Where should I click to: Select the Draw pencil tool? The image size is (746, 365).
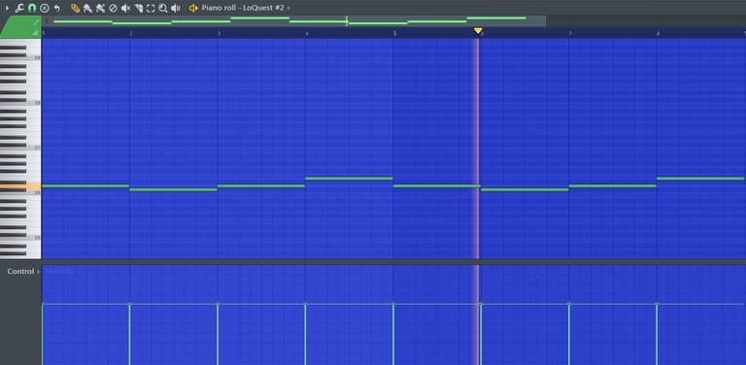click(x=75, y=8)
